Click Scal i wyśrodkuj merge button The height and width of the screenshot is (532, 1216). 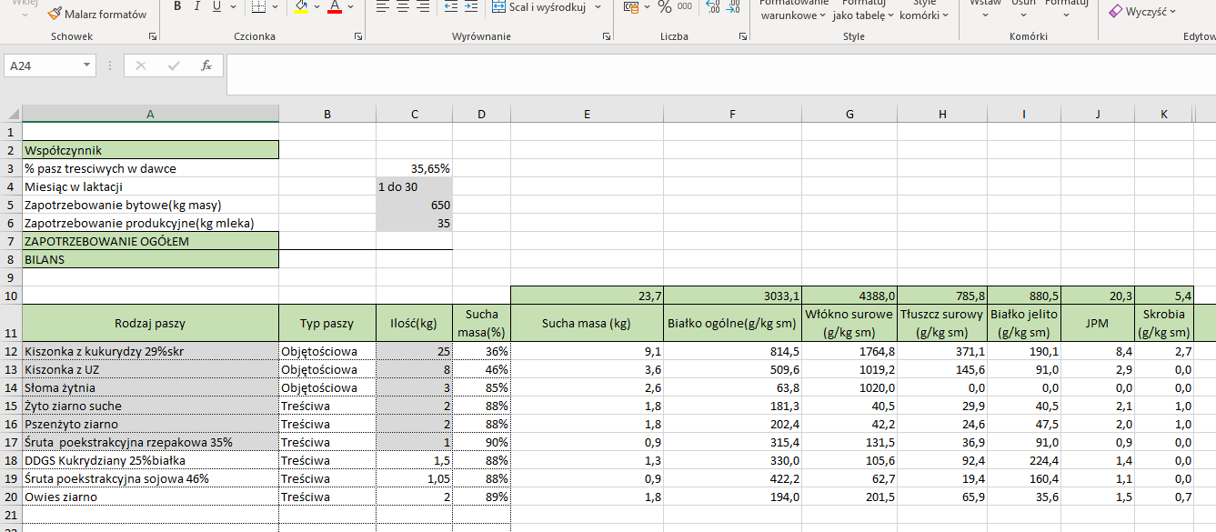coord(545,6)
